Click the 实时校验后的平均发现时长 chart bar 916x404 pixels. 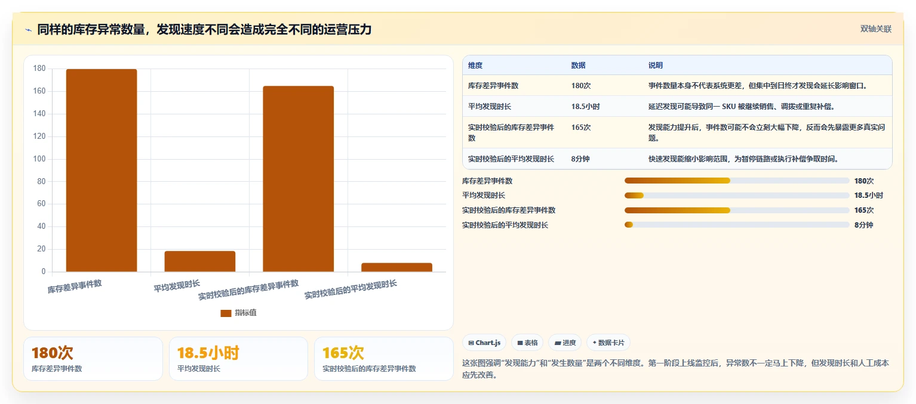(x=397, y=268)
